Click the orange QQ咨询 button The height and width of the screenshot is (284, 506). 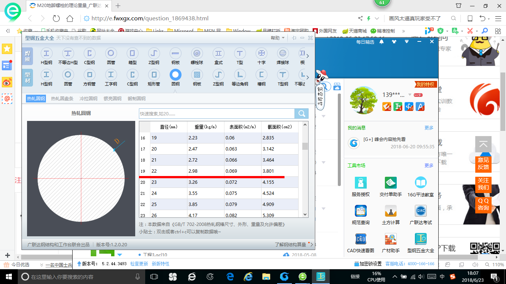click(x=483, y=204)
